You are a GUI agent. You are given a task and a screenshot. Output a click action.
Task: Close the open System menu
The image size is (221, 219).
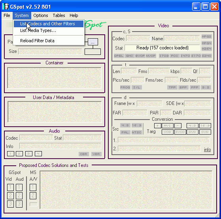coord(22,15)
